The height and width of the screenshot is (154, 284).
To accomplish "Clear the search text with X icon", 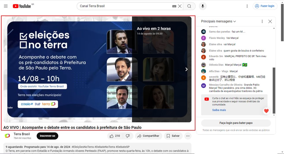I will 180,6.
